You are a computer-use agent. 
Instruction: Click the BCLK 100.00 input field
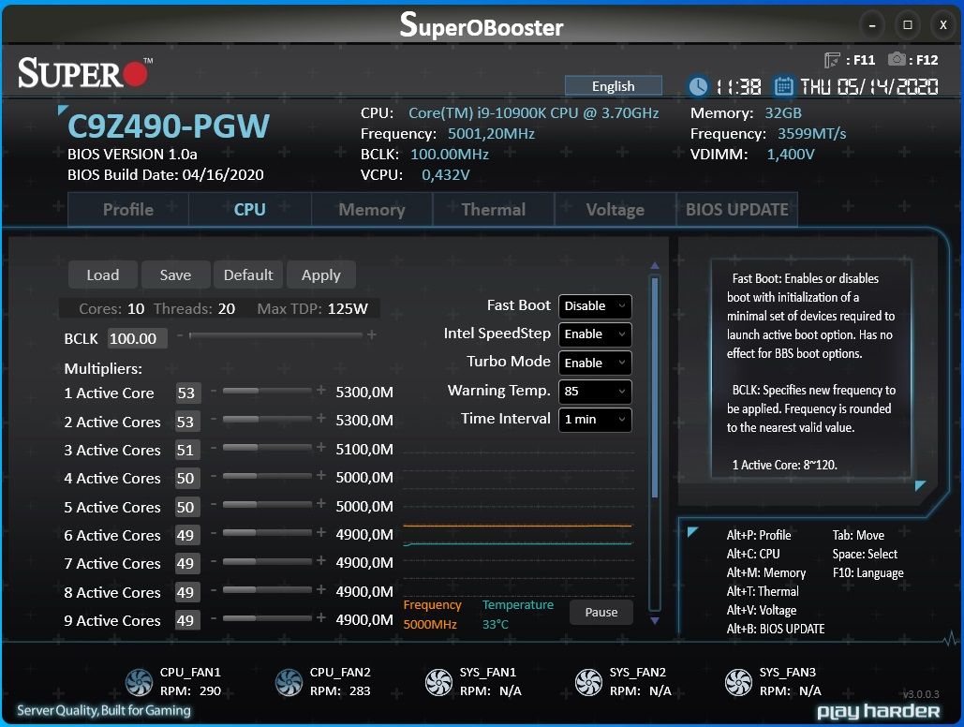click(137, 338)
